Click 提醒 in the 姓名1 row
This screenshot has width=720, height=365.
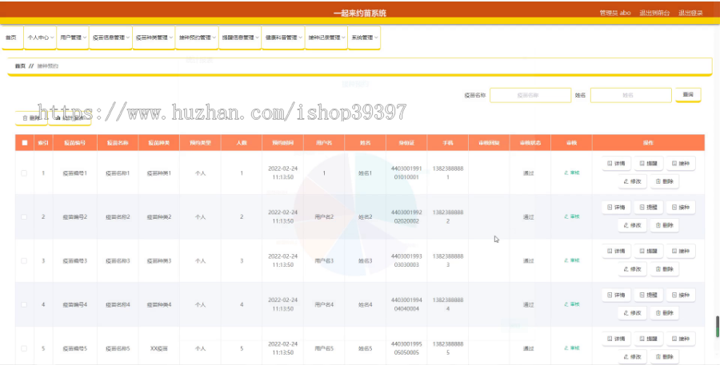tap(648, 163)
